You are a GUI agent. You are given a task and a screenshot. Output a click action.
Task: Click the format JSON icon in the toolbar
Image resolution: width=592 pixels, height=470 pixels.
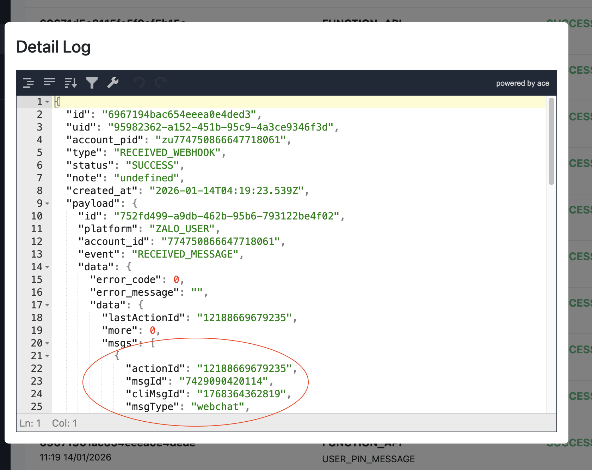[29, 83]
